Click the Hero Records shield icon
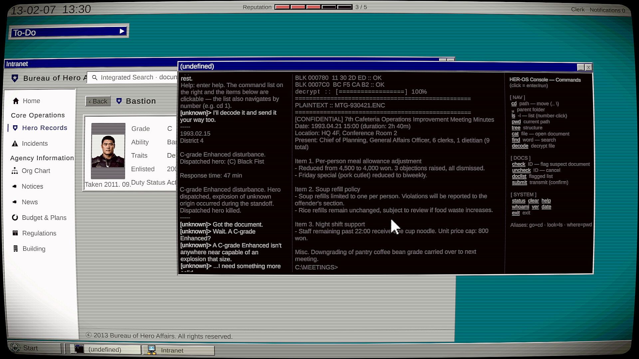 click(x=15, y=128)
